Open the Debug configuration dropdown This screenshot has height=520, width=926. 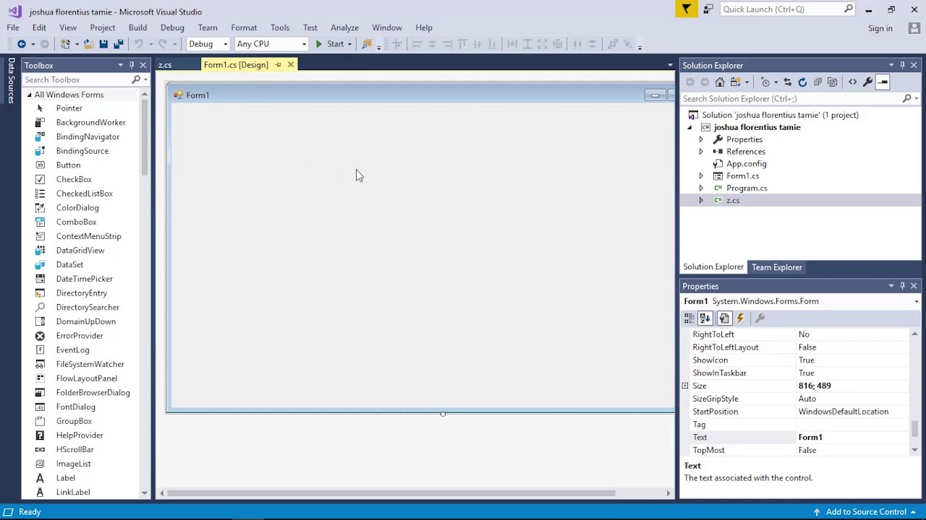[x=225, y=44]
